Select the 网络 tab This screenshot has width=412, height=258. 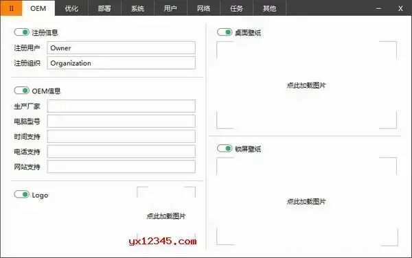(204, 8)
